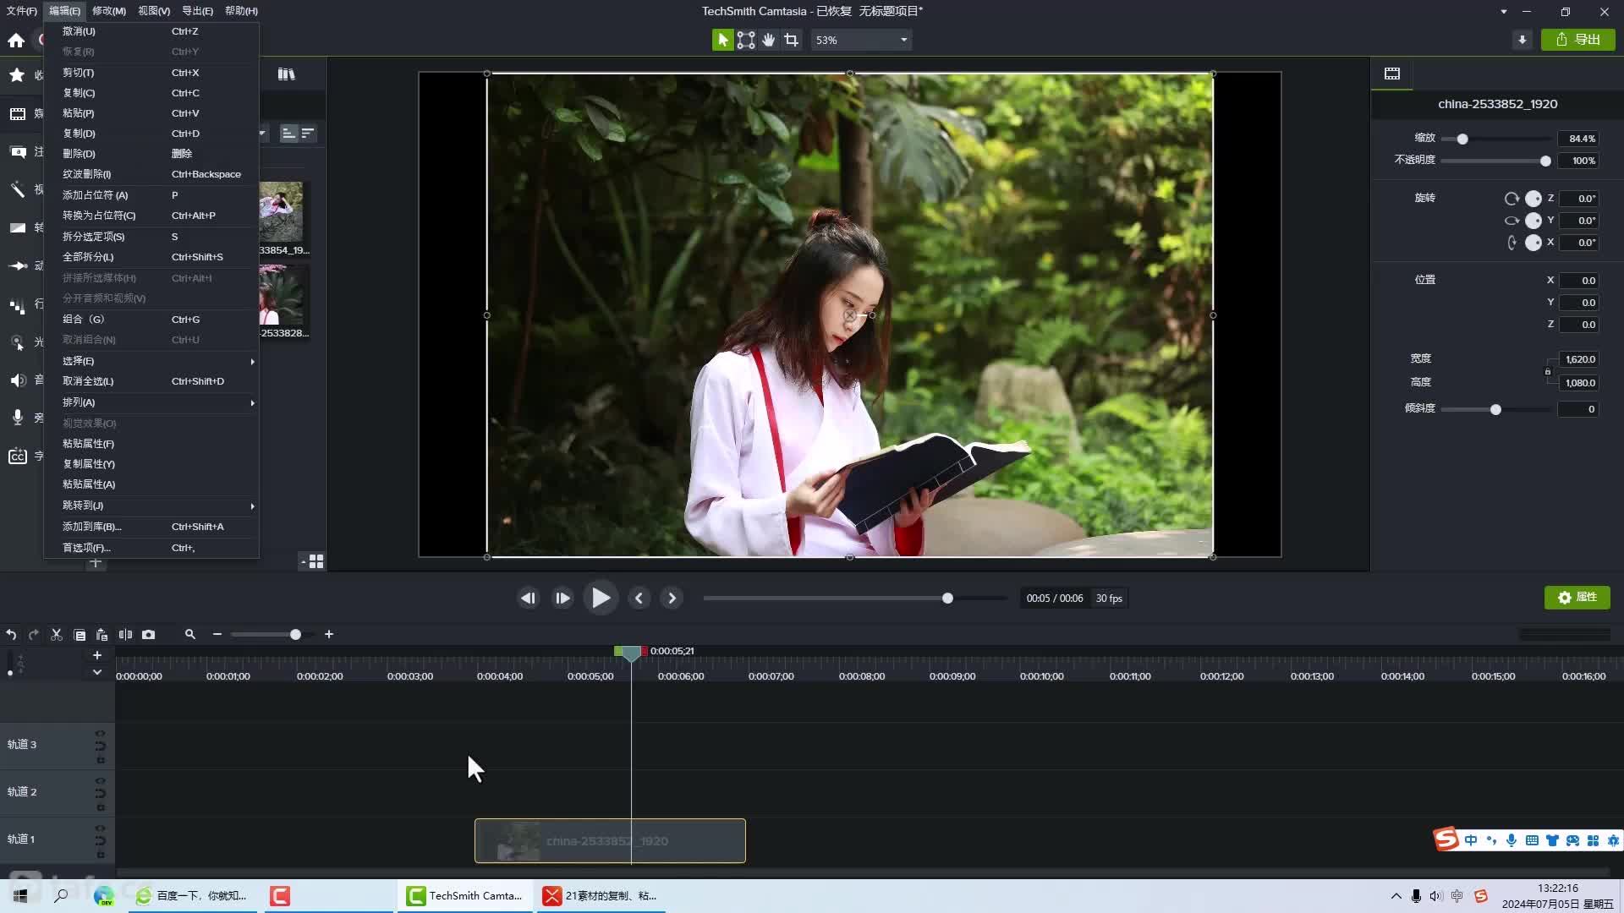Toggle the lock on 轨道 1

(100, 855)
